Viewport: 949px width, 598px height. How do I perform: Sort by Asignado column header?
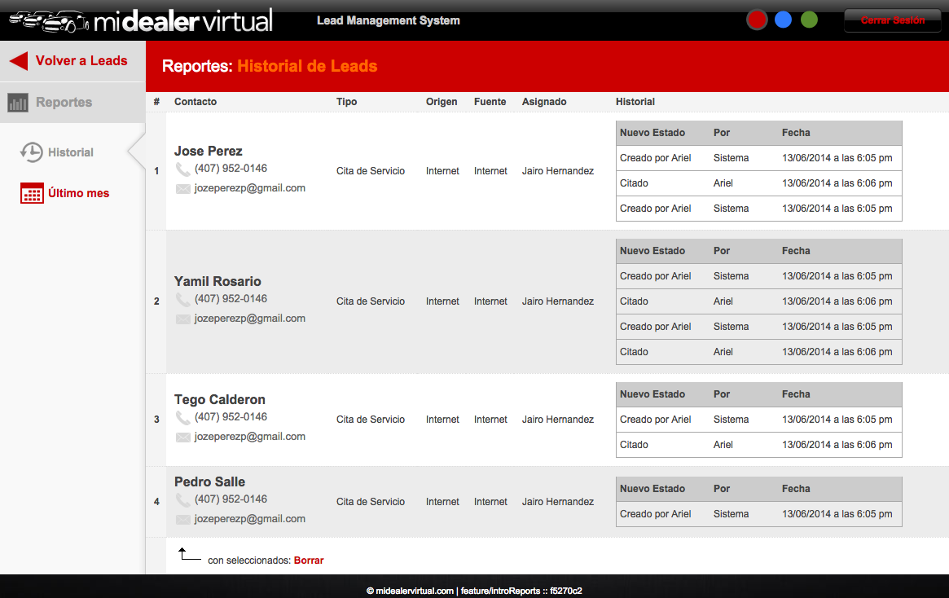[544, 102]
